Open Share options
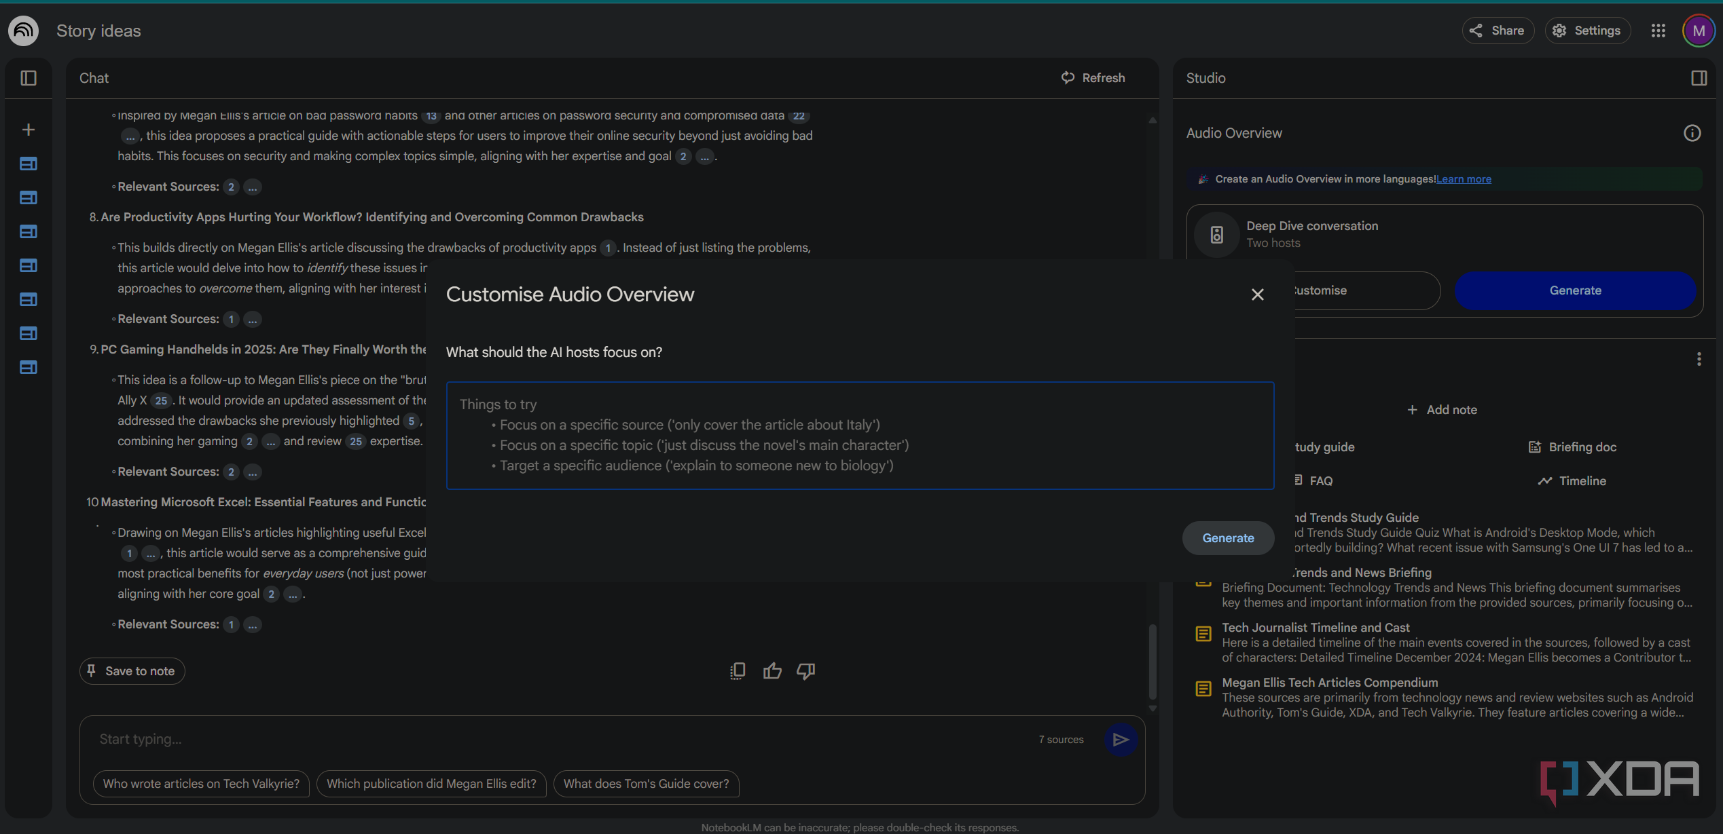This screenshot has height=834, width=1723. click(1497, 31)
